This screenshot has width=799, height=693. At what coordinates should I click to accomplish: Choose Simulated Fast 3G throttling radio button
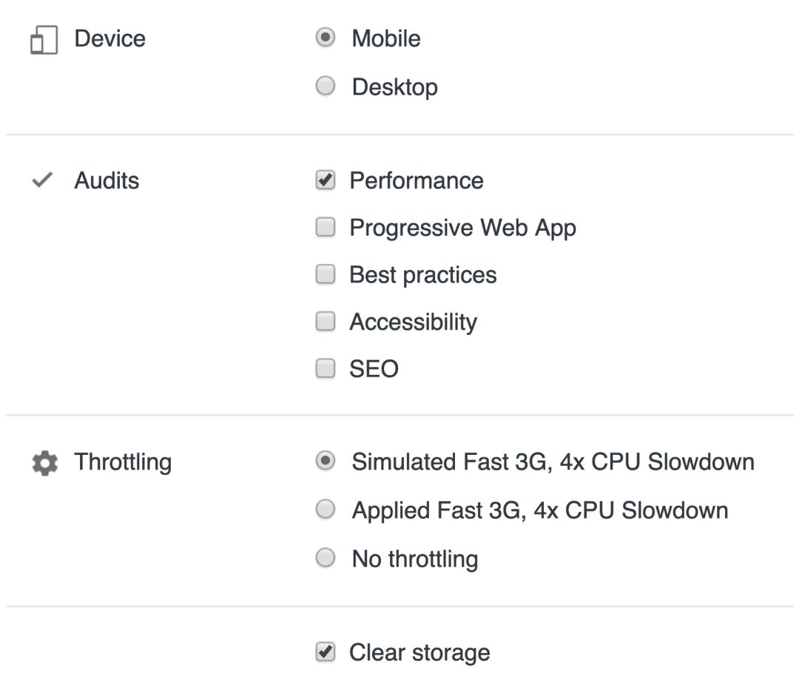click(x=326, y=462)
